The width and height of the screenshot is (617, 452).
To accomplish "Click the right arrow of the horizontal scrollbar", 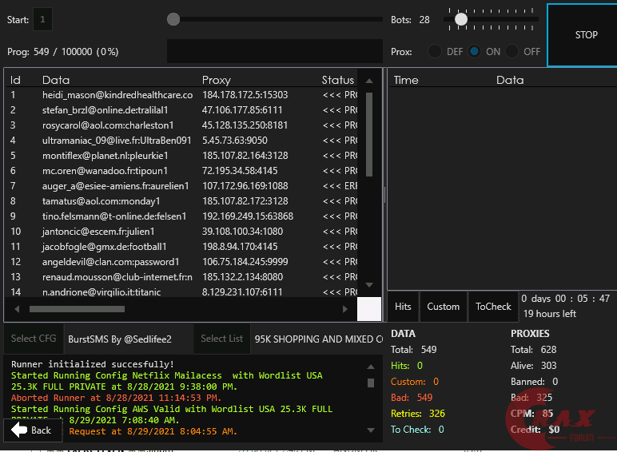I will coord(344,309).
